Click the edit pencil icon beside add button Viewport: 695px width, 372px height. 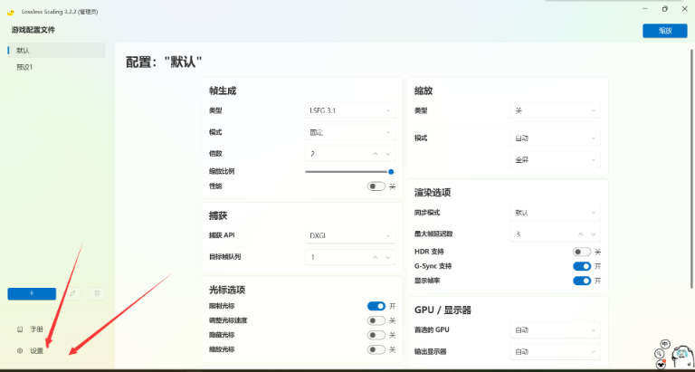pyautogui.click(x=73, y=294)
